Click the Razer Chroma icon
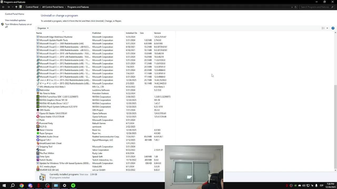The image size is (337, 189). tap(38, 130)
